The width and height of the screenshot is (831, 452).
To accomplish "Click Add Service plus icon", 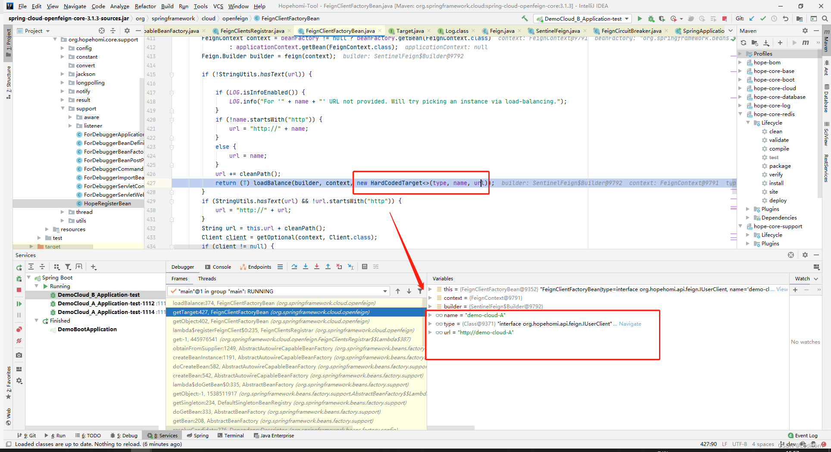I will coord(94,267).
